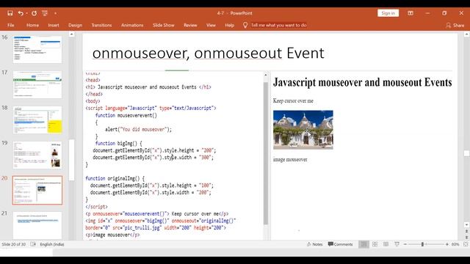Switch to Normal view icon
470x264 pixels.
[364, 244]
